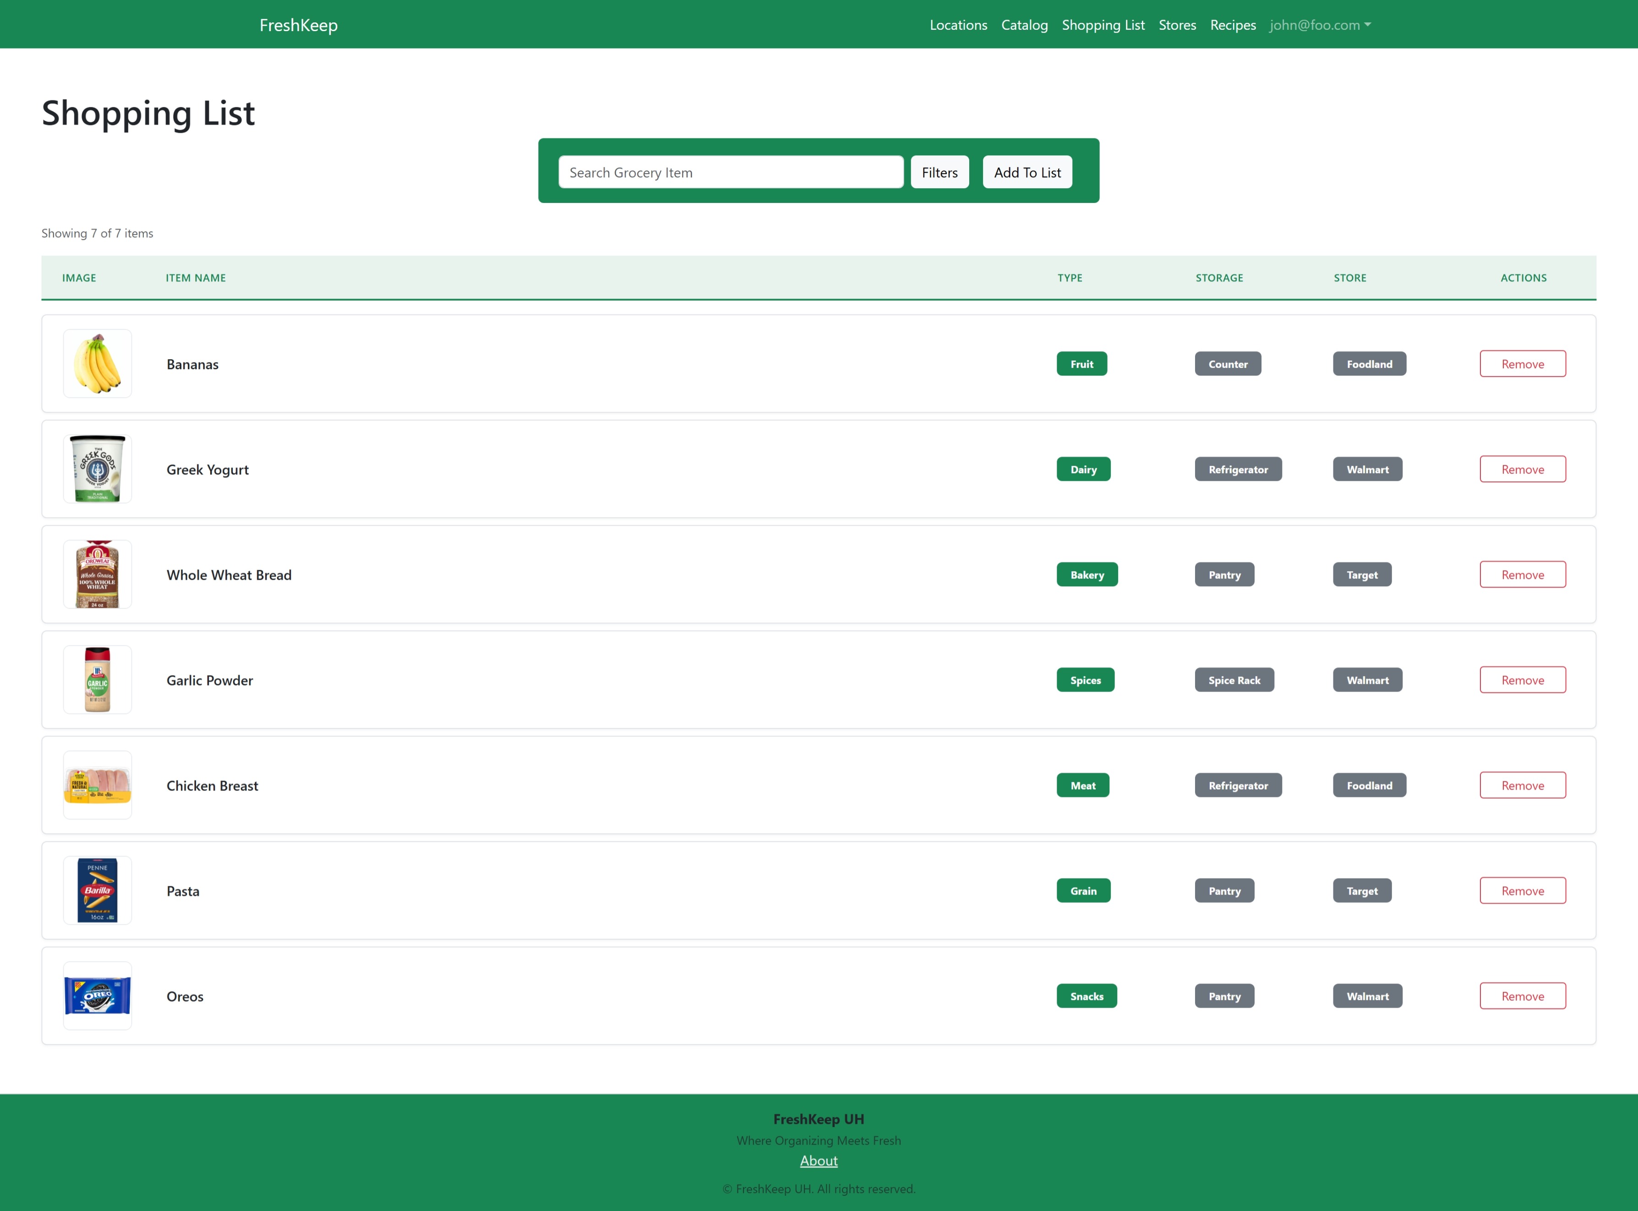Click the Spice Rack storage badge
This screenshot has width=1638, height=1211.
(x=1234, y=680)
